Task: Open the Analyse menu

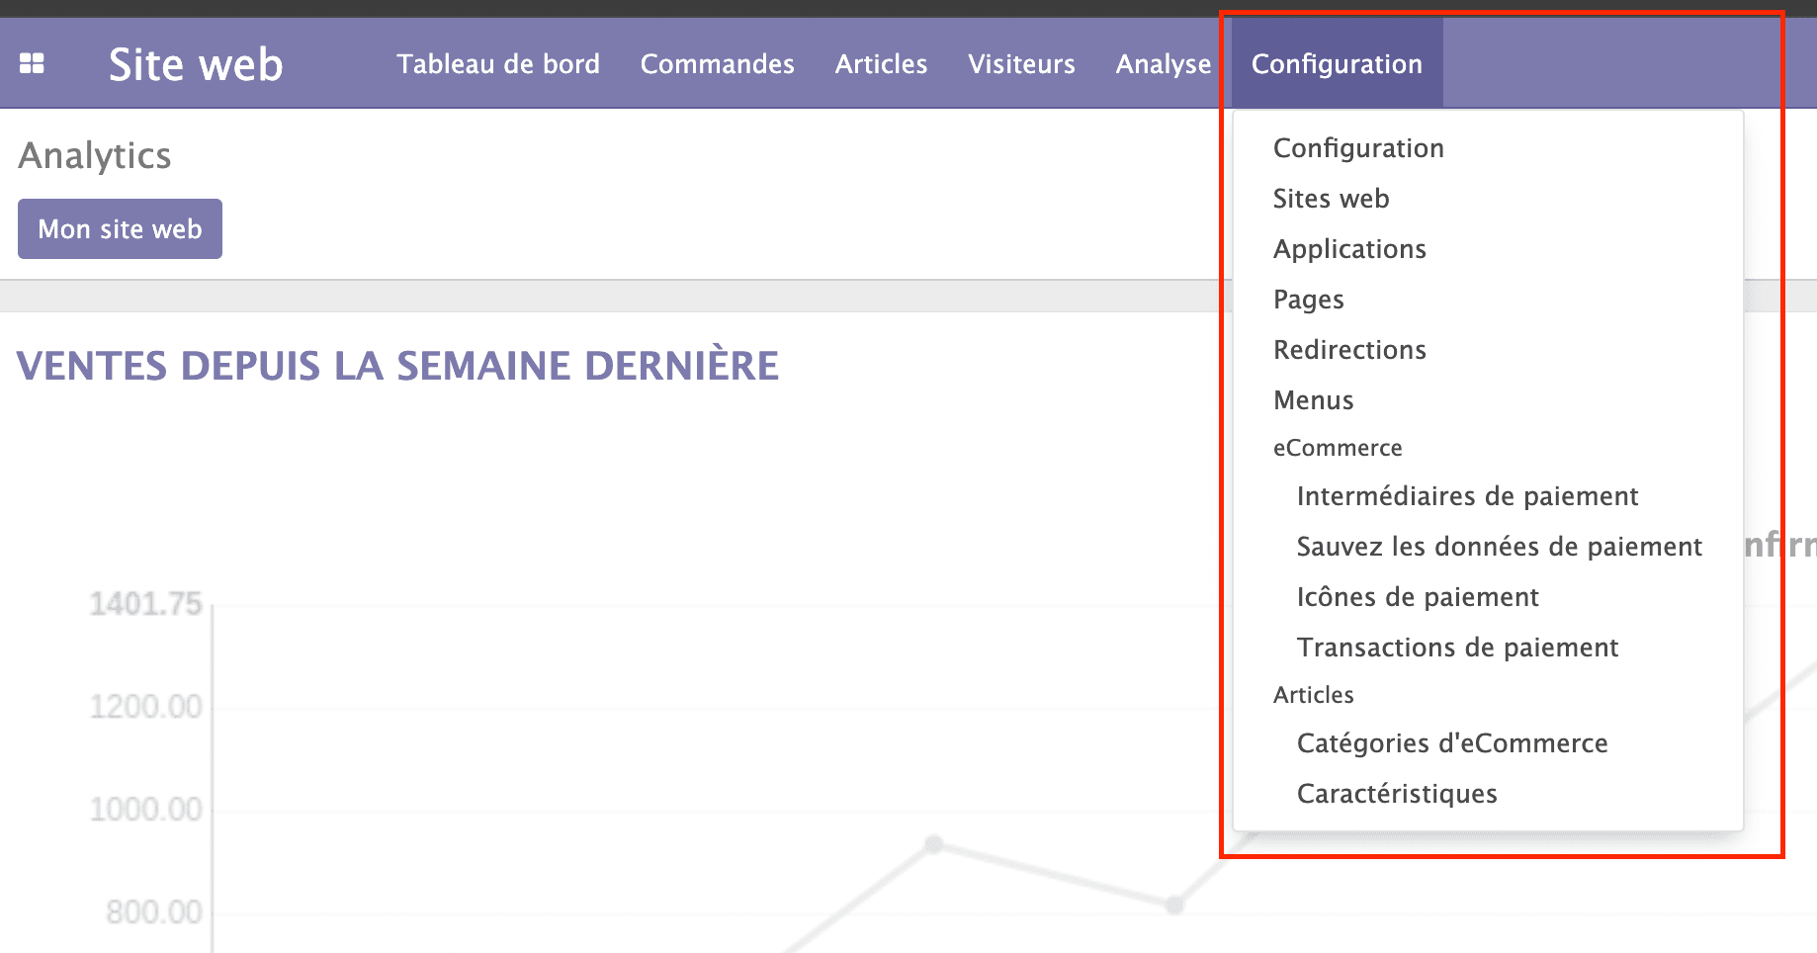Action: pos(1163,63)
